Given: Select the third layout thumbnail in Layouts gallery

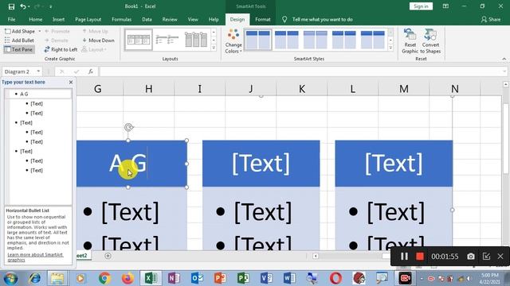Looking at the screenshot, I should click(x=196, y=40).
